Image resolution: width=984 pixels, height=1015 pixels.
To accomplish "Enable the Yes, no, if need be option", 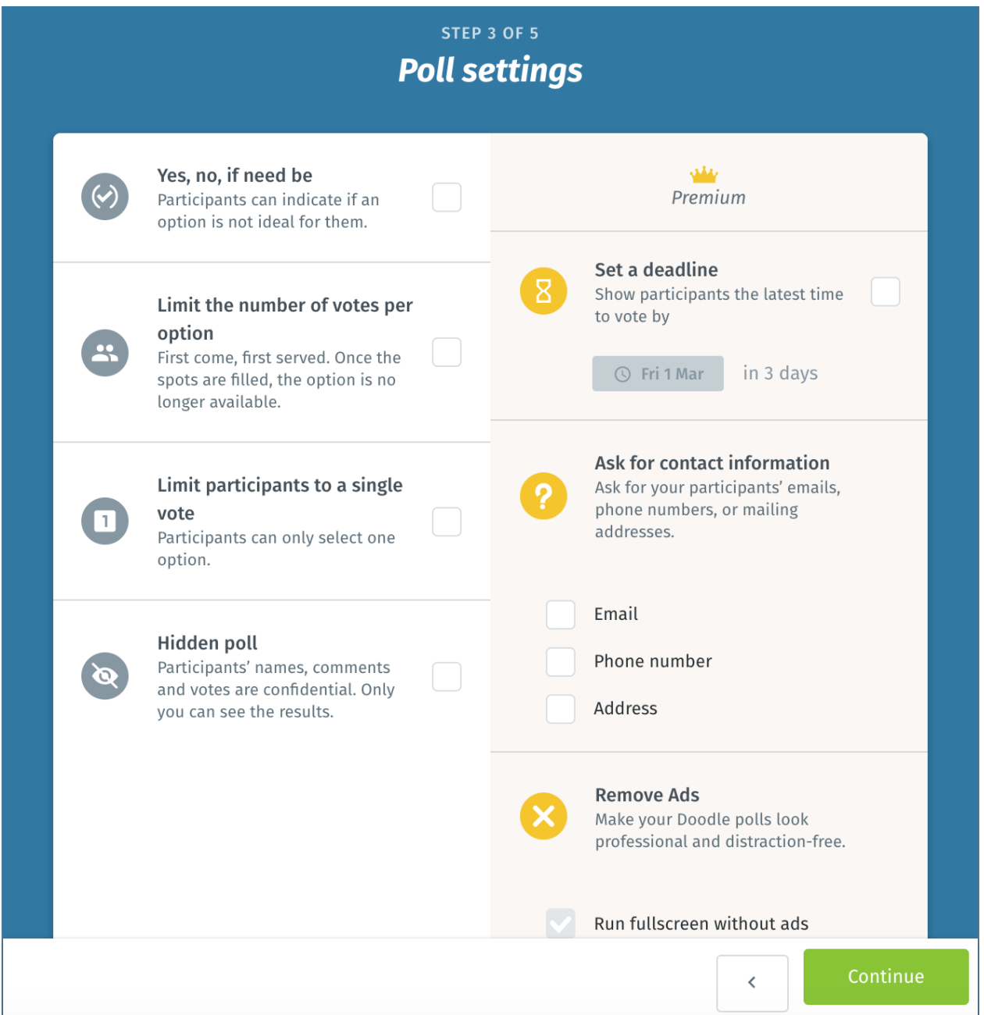I will coord(447,198).
